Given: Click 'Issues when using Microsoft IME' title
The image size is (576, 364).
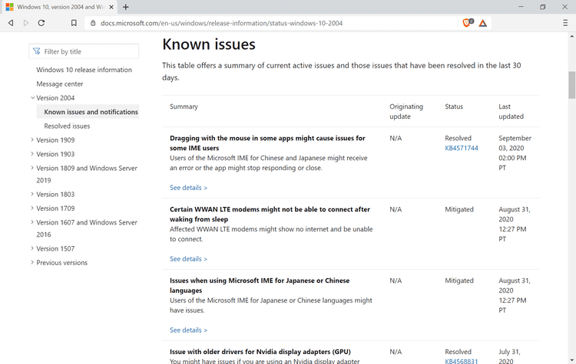Looking at the screenshot, I should coord(260,285).
